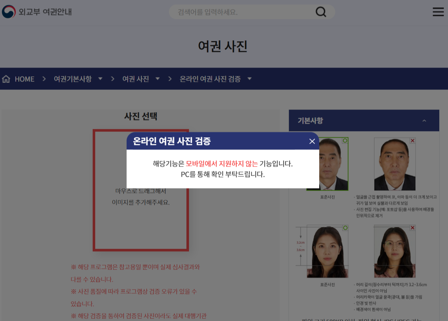Viewport: 448px width, 321px height.
Task: Click the 여권 사진 page title
Action: click(x=223, y=46)
